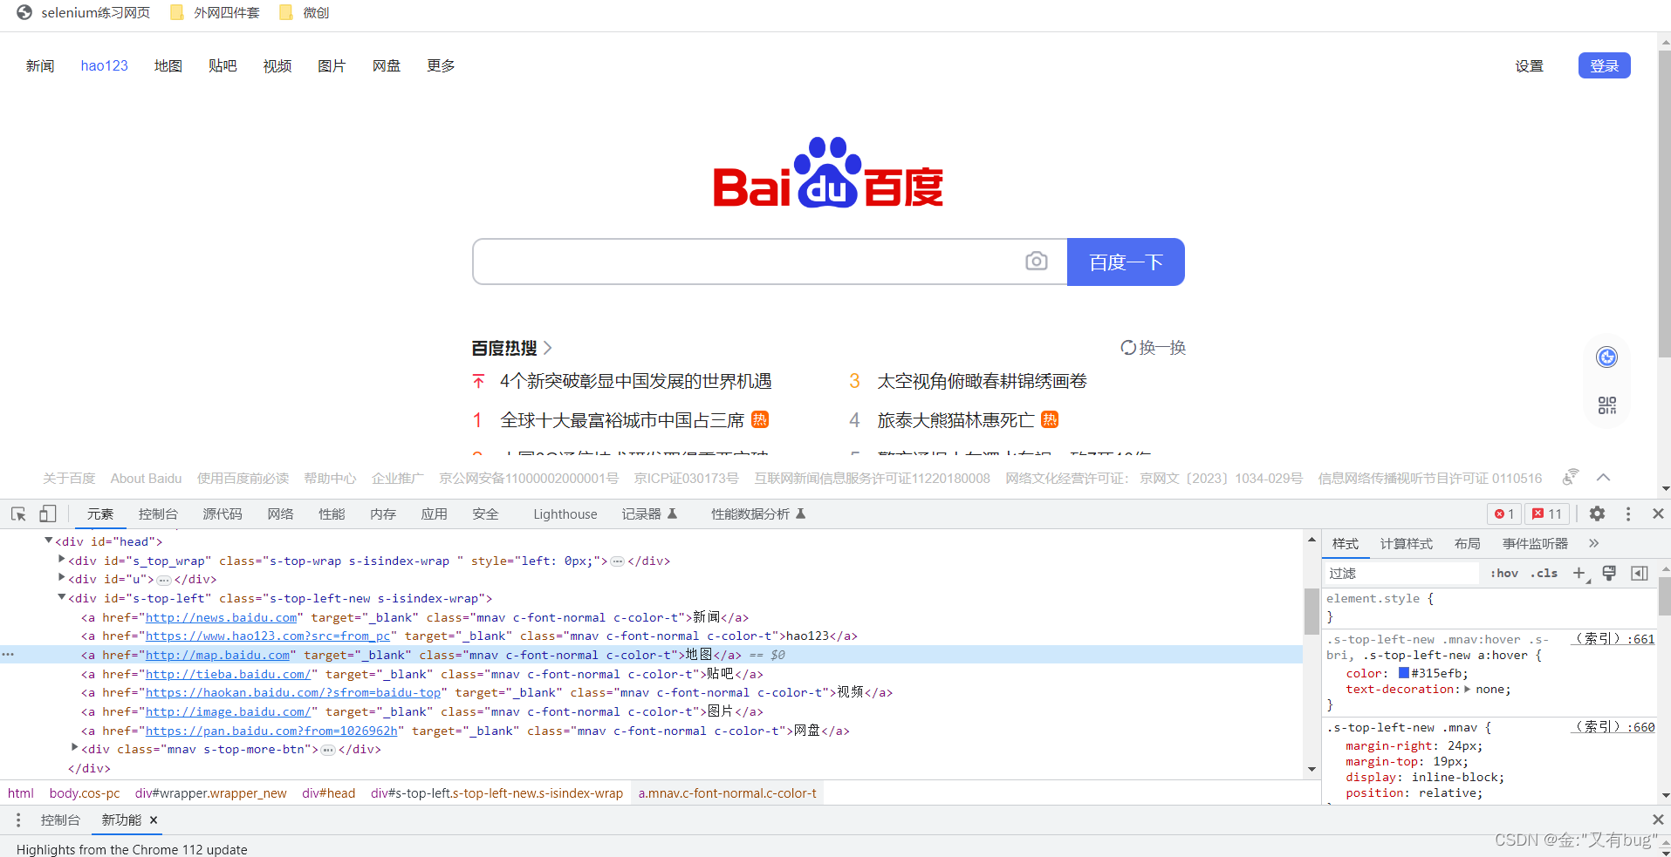Click the paint-brush rendering emulation icon in Styles
The height and width of the screenshot is (857, 1671).
[x=1609, y=573]
